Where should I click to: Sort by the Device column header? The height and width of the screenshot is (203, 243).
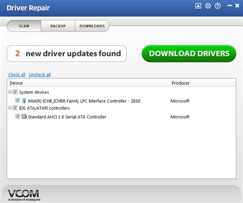click(88, 83)
